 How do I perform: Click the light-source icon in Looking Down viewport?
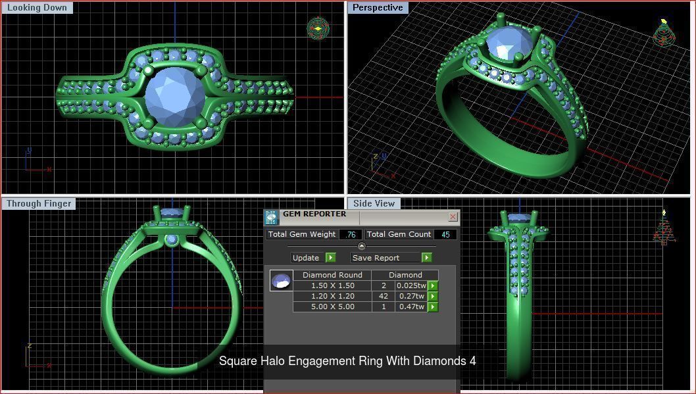click(x=318, y=29)
